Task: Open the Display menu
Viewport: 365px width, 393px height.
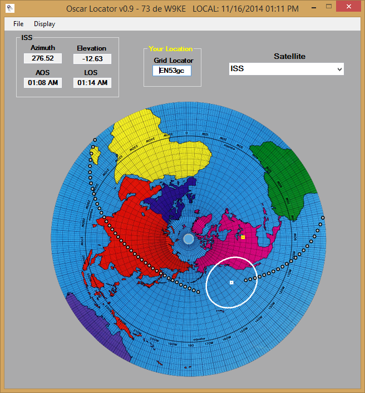Action: point(45,24)
